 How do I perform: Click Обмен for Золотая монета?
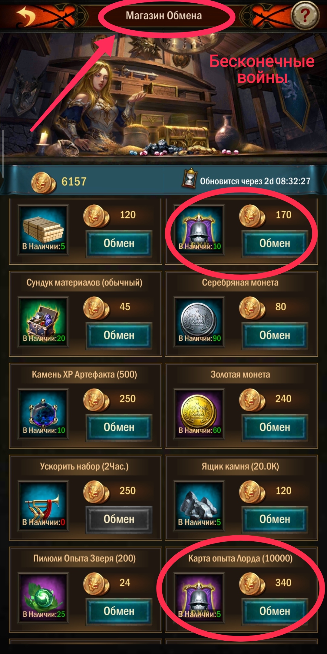[275, 427]
